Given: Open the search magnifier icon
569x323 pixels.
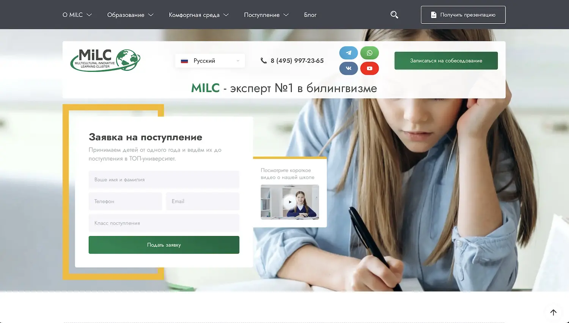Looking at the screenshot, I should (394, 15).
